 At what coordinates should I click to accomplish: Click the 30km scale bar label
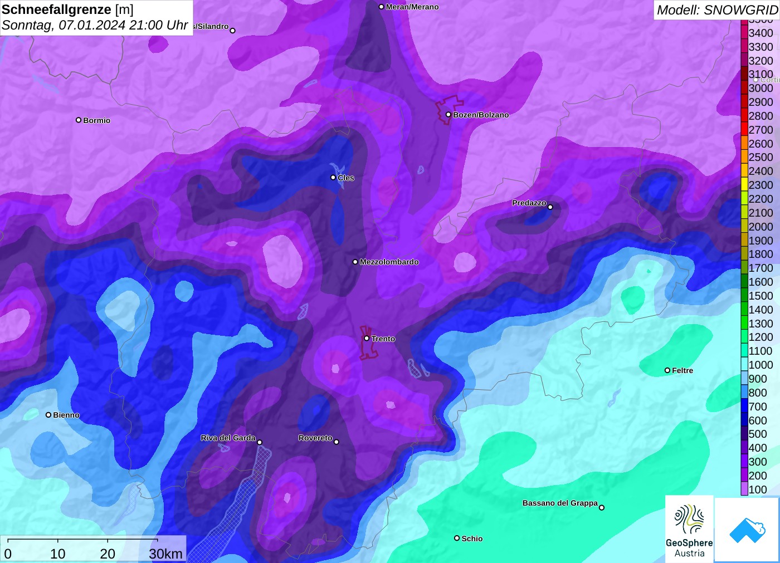165,554
